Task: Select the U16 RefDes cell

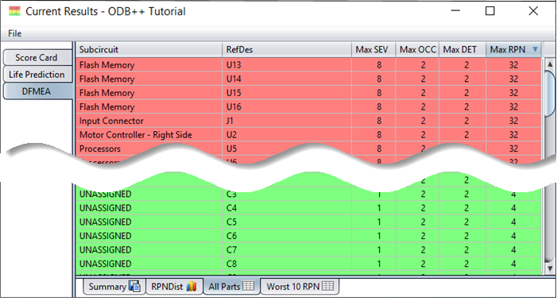Action: click(x=287, y=107)
